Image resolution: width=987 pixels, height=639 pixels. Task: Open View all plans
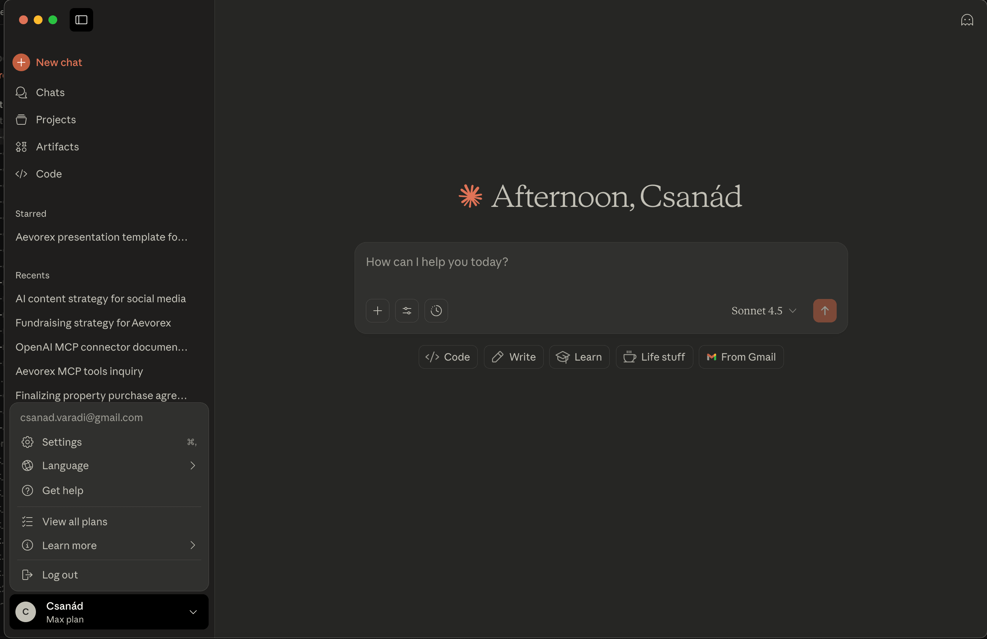pyautogui.click(x=75, y=522)
